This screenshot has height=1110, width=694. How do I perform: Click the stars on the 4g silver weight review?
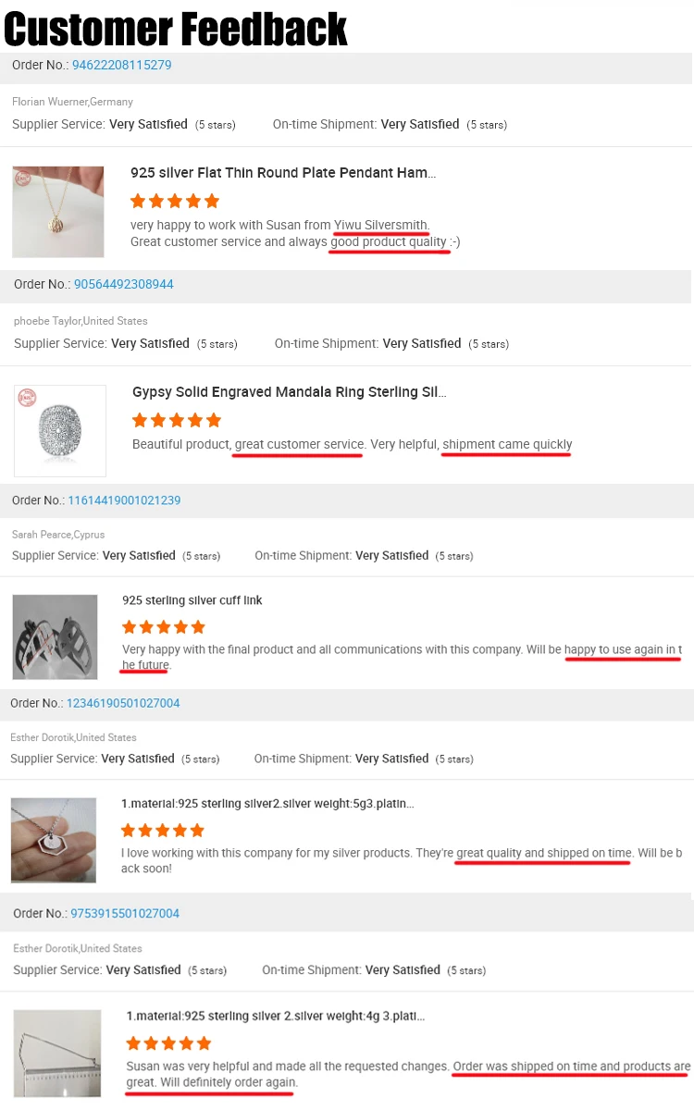pyautogui.click(x=168, y=1043)
